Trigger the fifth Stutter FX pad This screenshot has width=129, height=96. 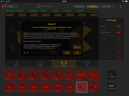[58, 75]
